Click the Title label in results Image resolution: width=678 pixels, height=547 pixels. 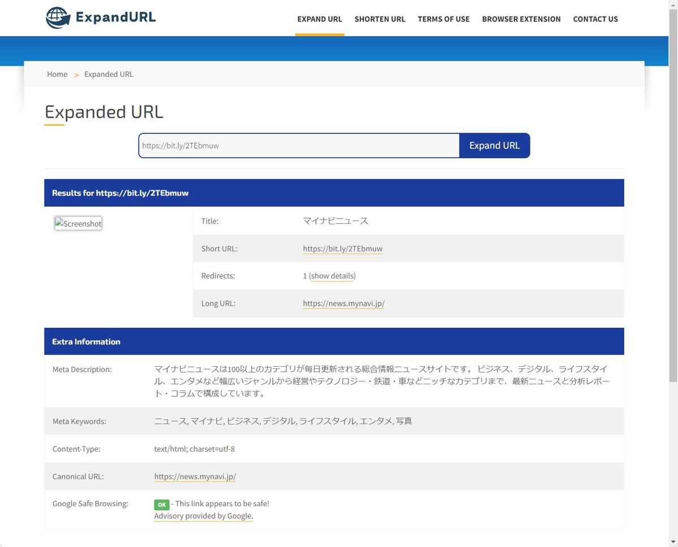[210, 221]
